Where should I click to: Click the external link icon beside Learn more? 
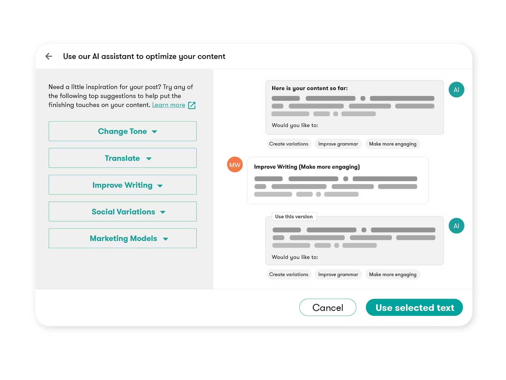(192, 105)
